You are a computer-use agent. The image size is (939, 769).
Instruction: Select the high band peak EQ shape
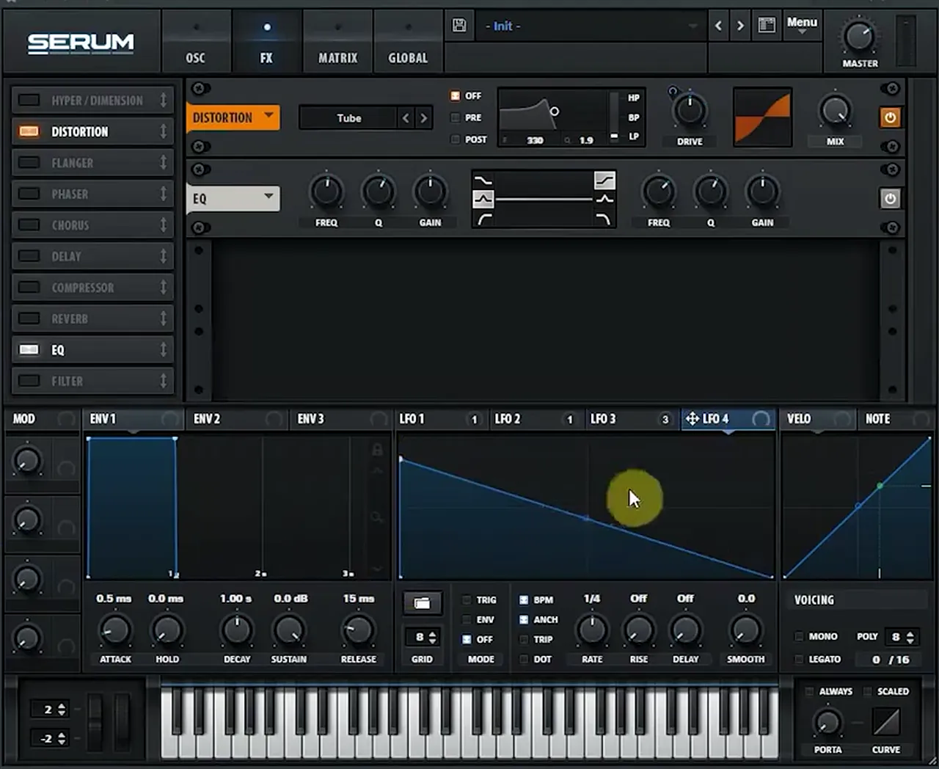coord(604,199)
